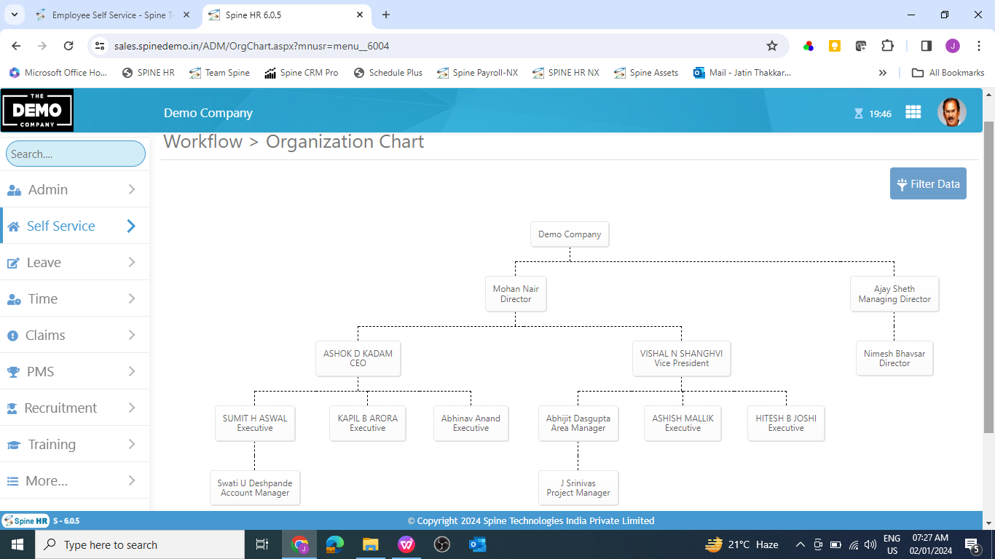Screen dimensions: 995x559
Task: Open Schedule Plus bookmark
Action: (388, 73)
